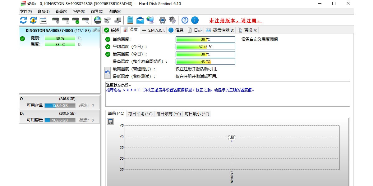This screenshot has width=373, height=186.
Task: Click the refresh disk information icon
Action: pyautogui.click(x=23, y=20)
